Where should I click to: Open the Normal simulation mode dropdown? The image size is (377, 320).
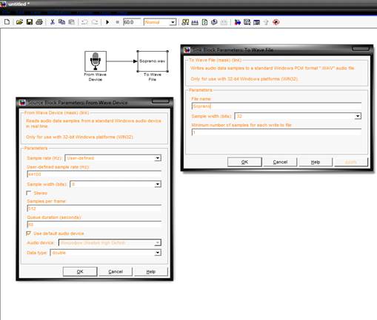[160, 22]
